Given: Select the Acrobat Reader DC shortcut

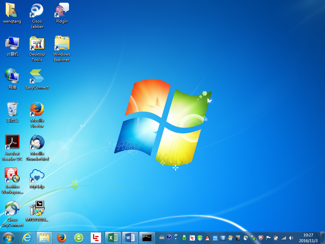Looking at the screenshot, I should tap(12, 148).
